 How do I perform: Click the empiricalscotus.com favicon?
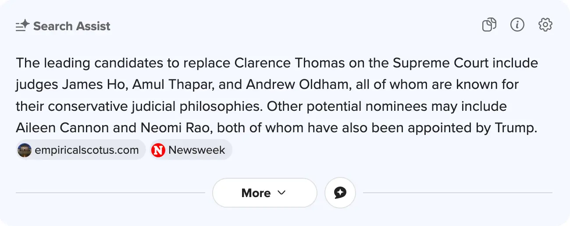(25, 150)
